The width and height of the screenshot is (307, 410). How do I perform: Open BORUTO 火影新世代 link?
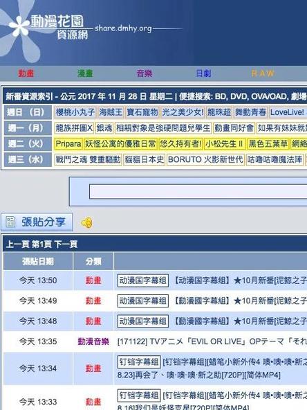[205, 159]
